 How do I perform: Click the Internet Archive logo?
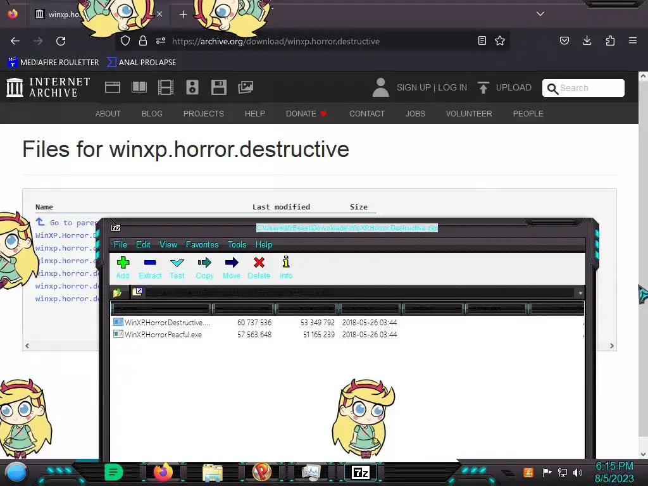(48, 87)
